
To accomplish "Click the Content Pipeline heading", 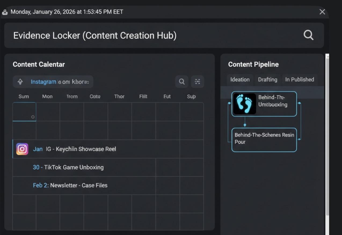I will (253, 64).
